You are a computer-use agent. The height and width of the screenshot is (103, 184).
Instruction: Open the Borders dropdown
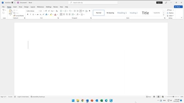84,15
